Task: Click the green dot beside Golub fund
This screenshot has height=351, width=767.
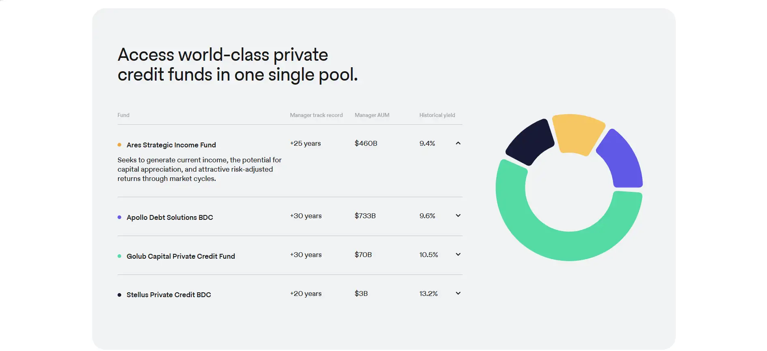Action: (x=120, y=256)
